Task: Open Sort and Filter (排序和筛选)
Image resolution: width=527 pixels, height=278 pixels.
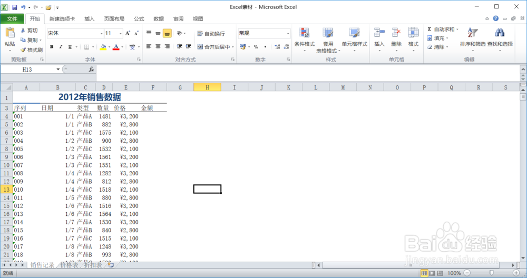Action: point(473,39)
